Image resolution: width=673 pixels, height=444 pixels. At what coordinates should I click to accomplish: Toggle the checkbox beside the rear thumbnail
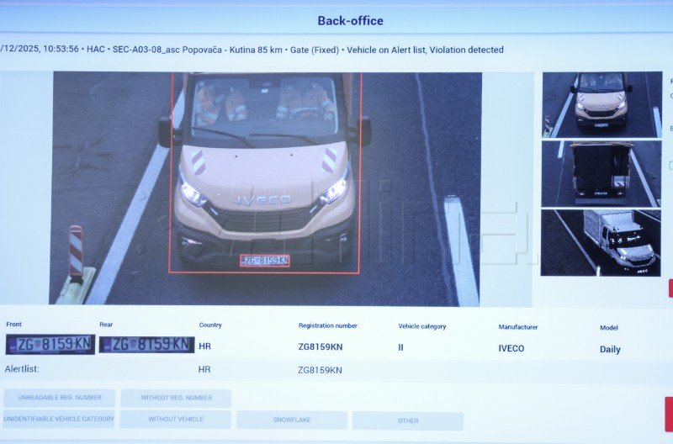coord(670,165)
